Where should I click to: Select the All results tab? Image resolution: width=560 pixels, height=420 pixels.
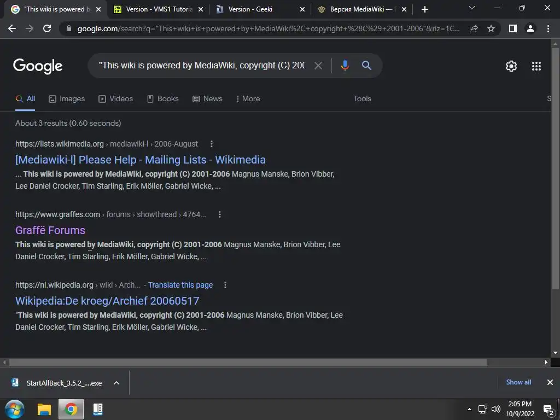tap(25, 99)
